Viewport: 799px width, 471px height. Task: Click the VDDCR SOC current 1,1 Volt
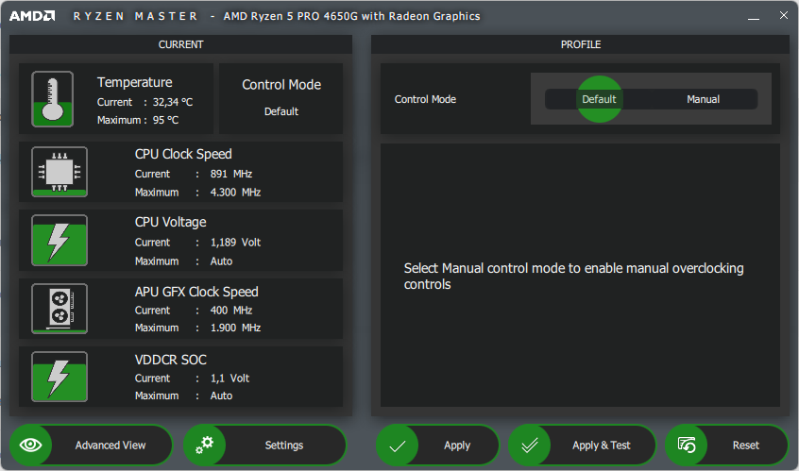pyautogui.click(x=229, y=378)
